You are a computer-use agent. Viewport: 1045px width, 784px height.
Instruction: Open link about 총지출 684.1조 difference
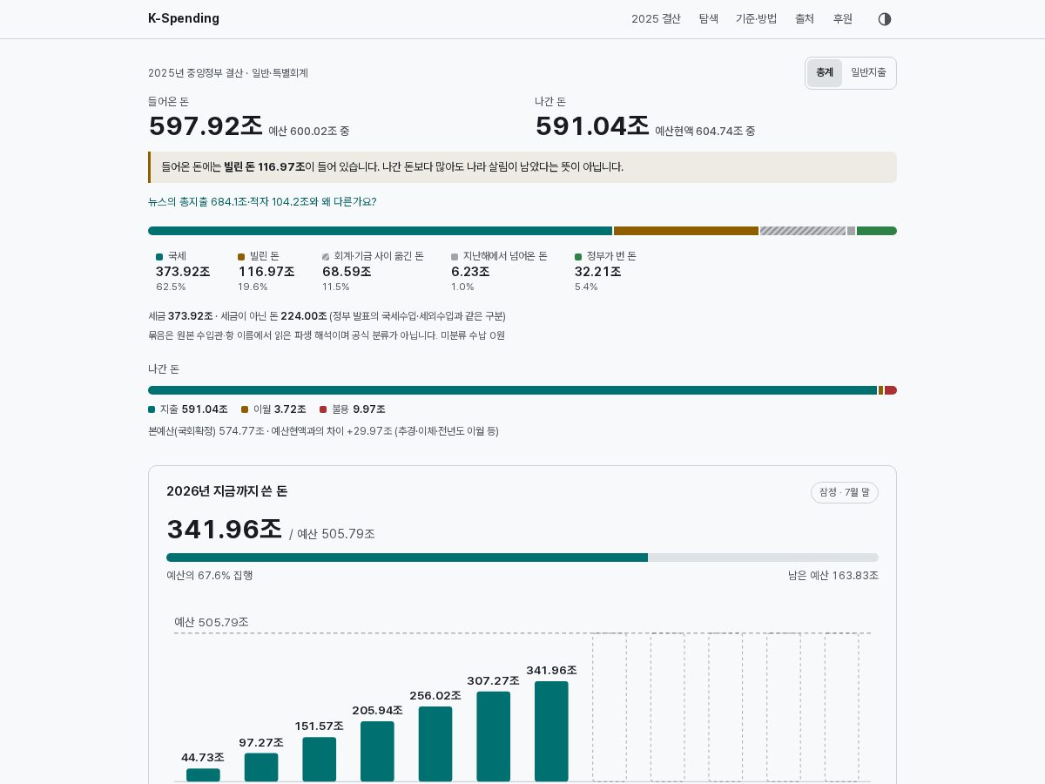(x=262, y=202)
